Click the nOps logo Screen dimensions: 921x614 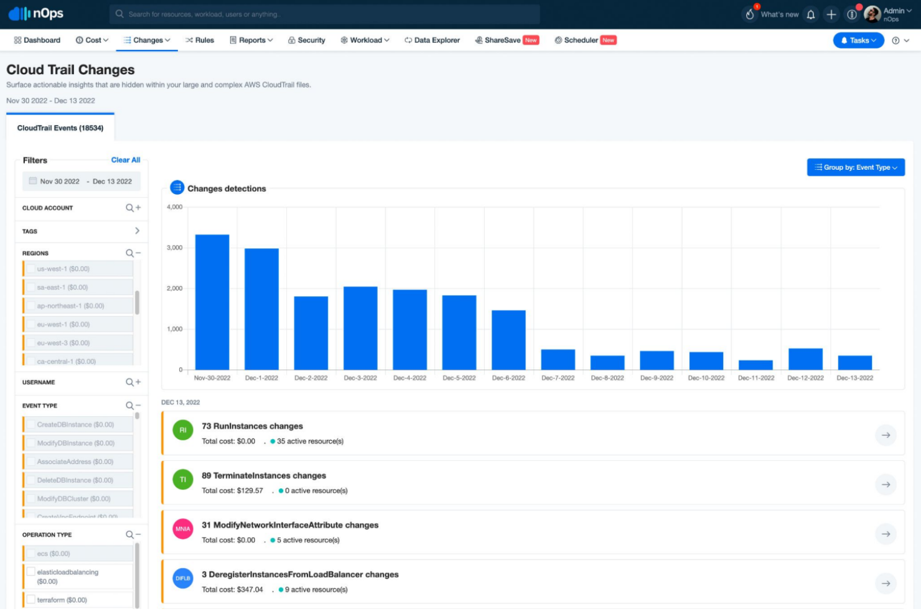coord(36,14)
